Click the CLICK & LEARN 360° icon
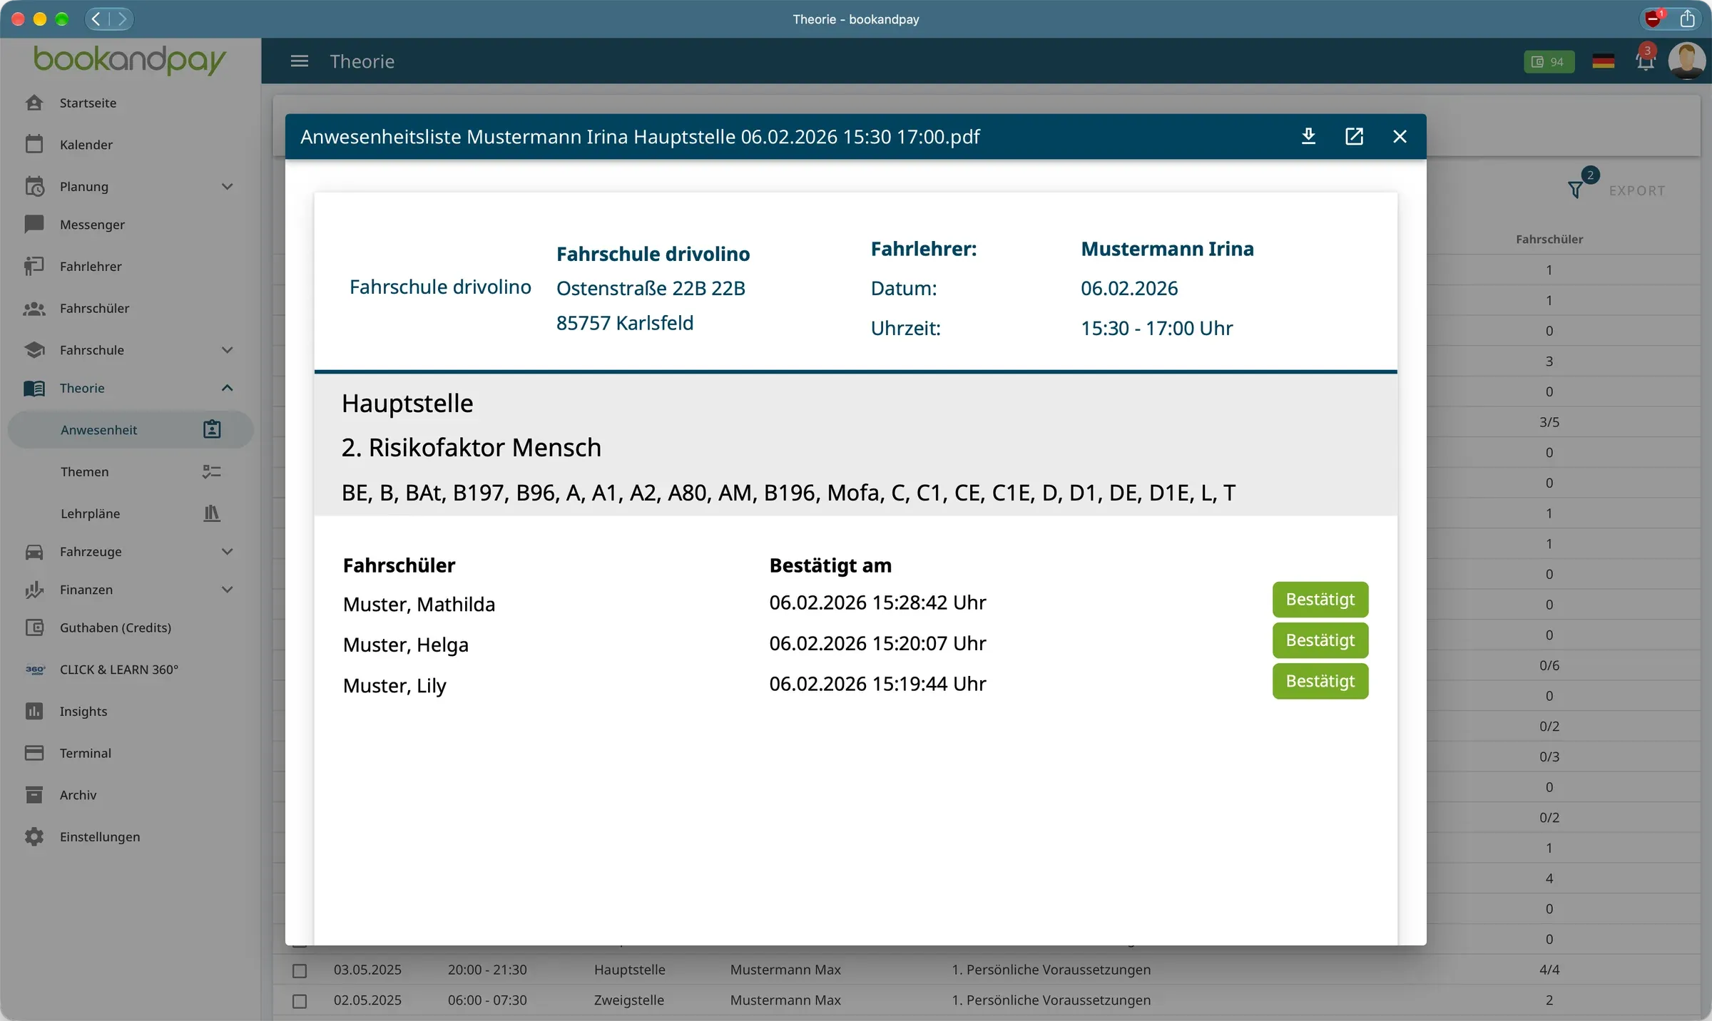Screen dimensions: 1712x1021 tap(35, 669)
